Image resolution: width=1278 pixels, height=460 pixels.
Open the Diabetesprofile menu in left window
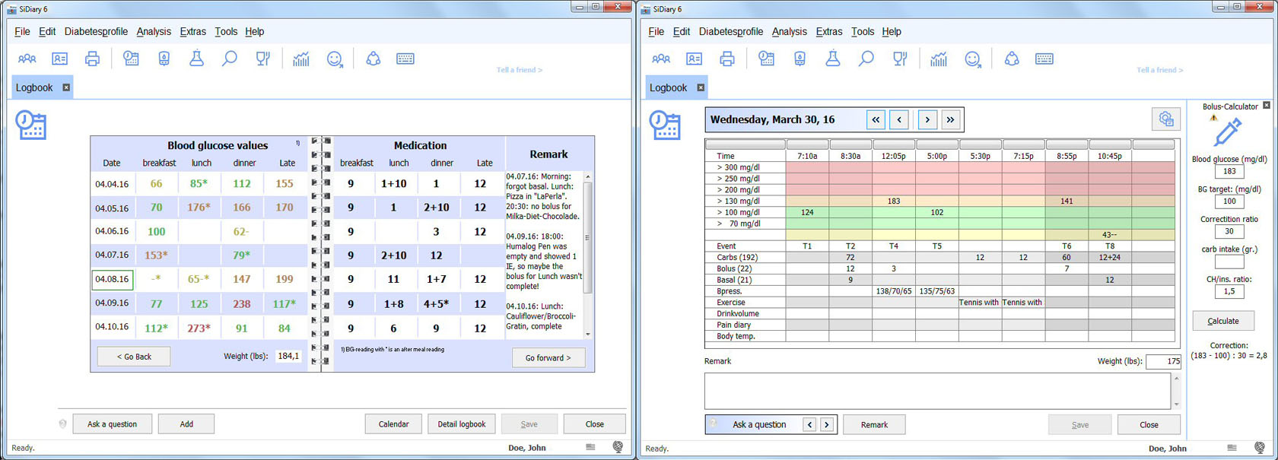(96, 31)
